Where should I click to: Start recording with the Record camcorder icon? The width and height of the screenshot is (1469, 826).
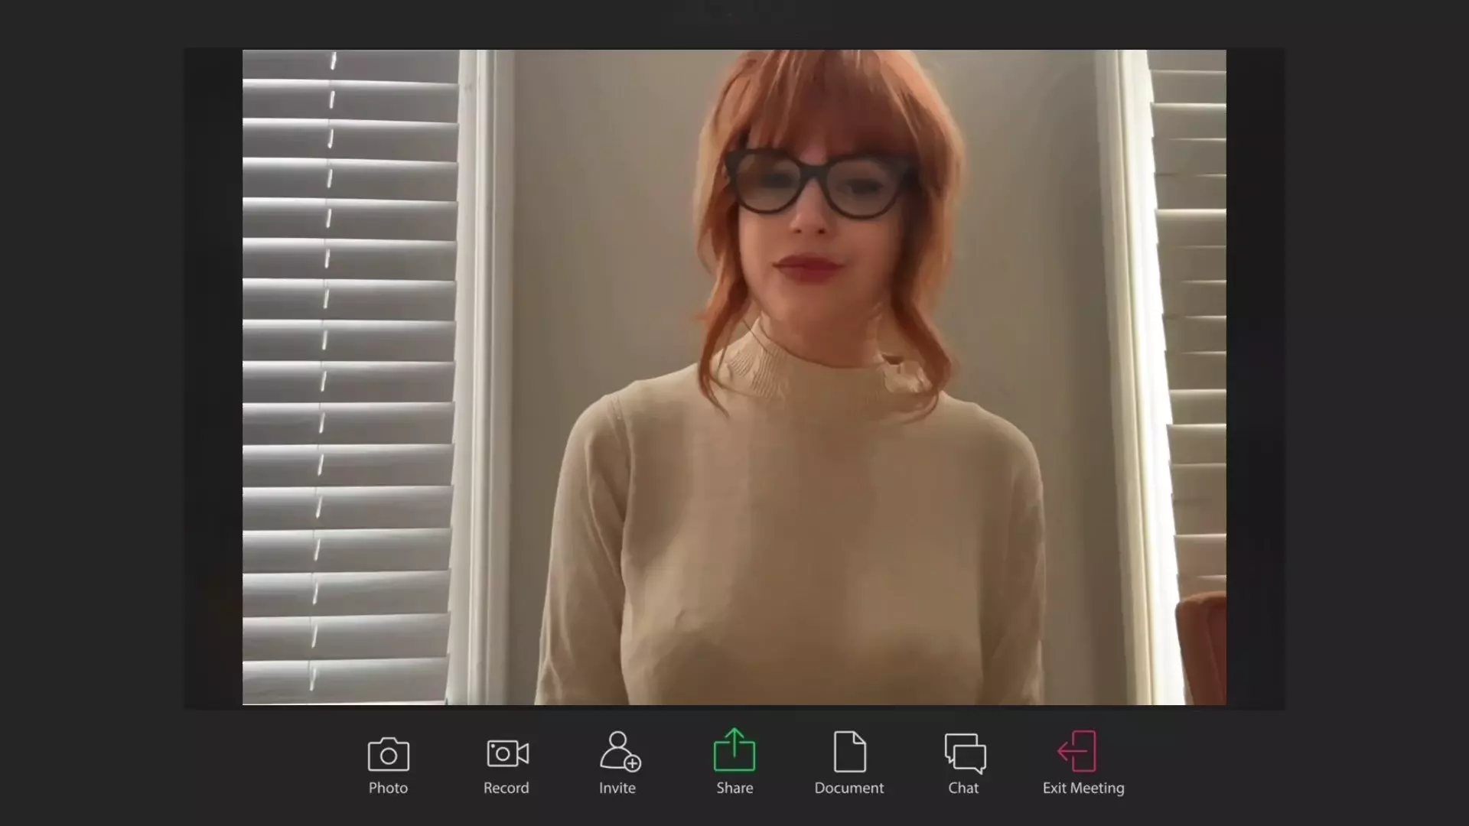[507, 753]
